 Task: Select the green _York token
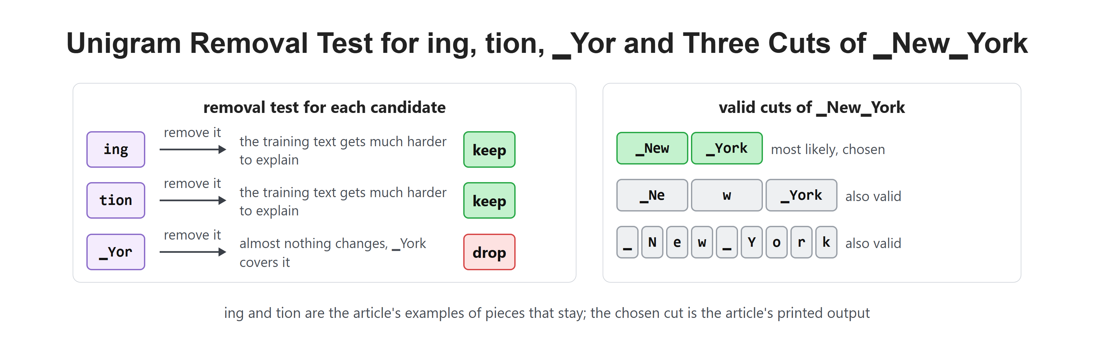(x=727, y=148)
